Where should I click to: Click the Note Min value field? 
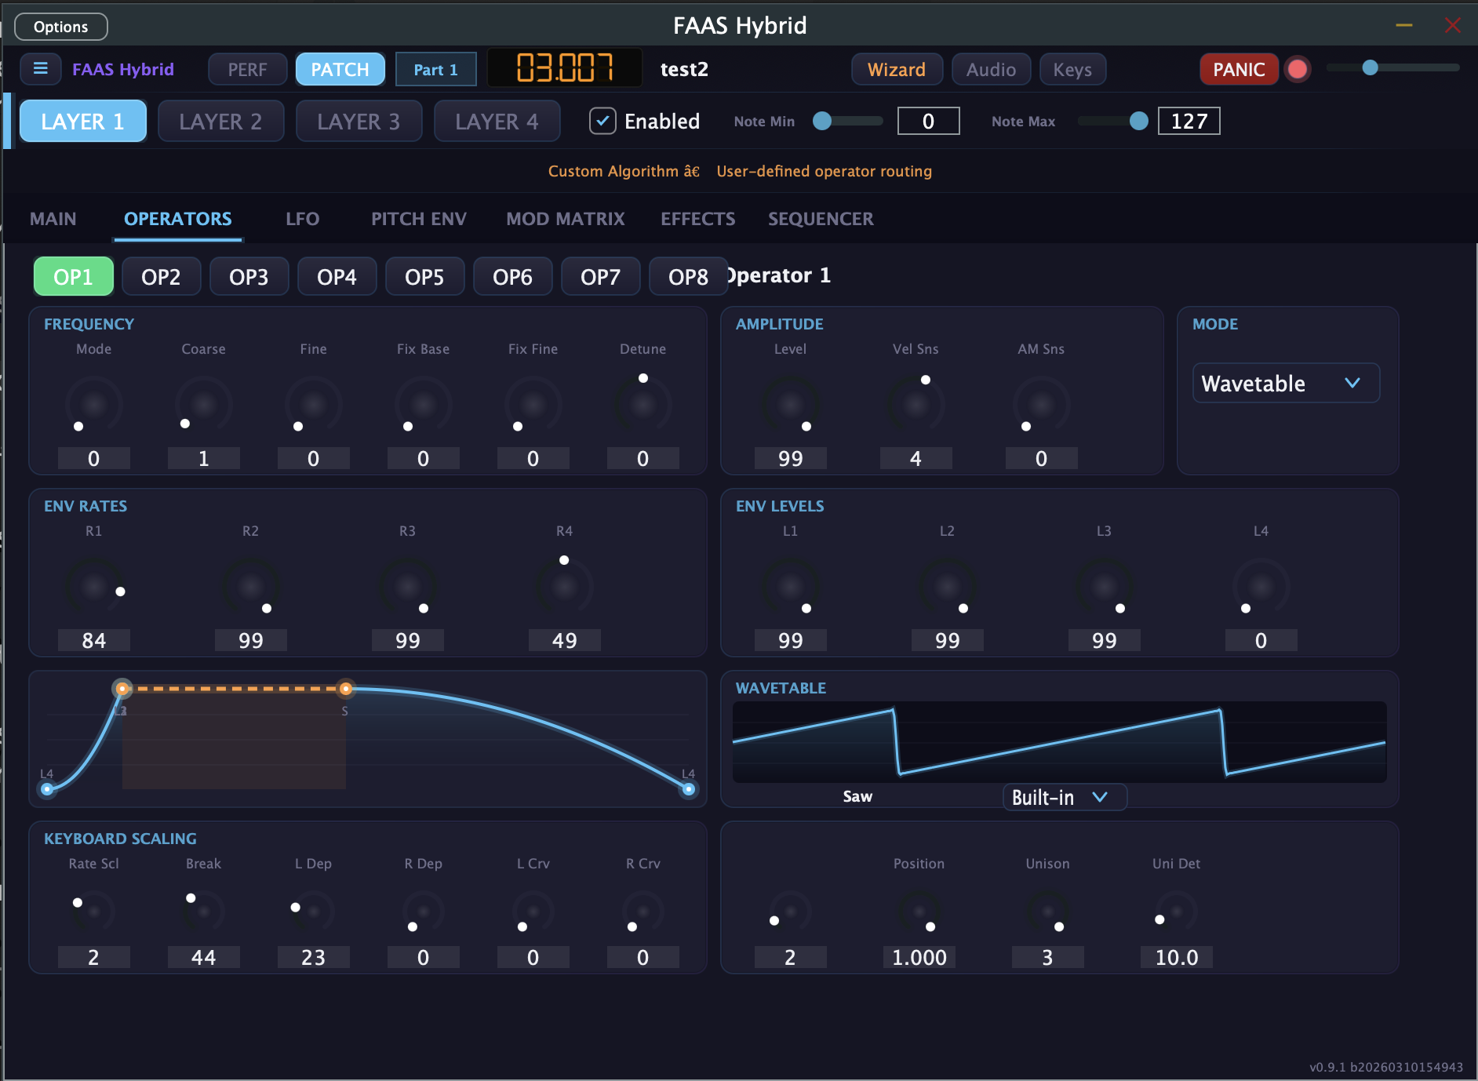[928, 121]
